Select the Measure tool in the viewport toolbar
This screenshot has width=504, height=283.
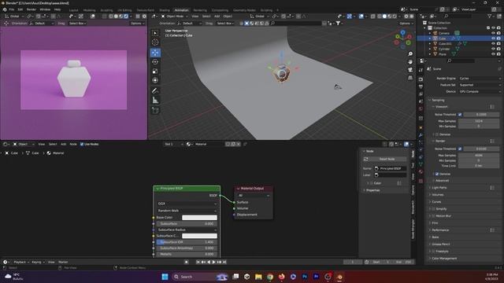[155, 100]
